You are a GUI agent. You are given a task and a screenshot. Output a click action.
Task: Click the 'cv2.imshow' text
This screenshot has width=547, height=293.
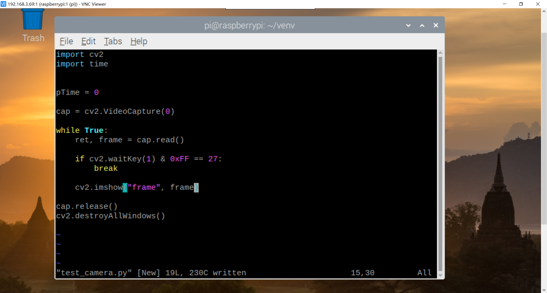point(99,187)
